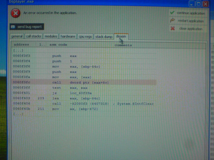Select row at address 0060f3f3

click(x=84, y=56)
